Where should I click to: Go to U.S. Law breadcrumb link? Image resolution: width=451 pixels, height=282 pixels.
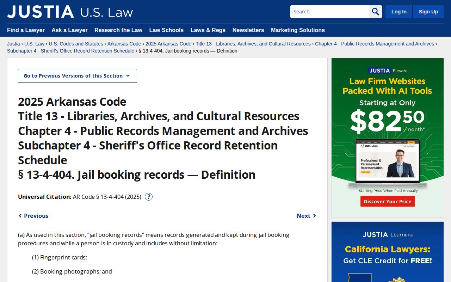click(x=34, y=44)
